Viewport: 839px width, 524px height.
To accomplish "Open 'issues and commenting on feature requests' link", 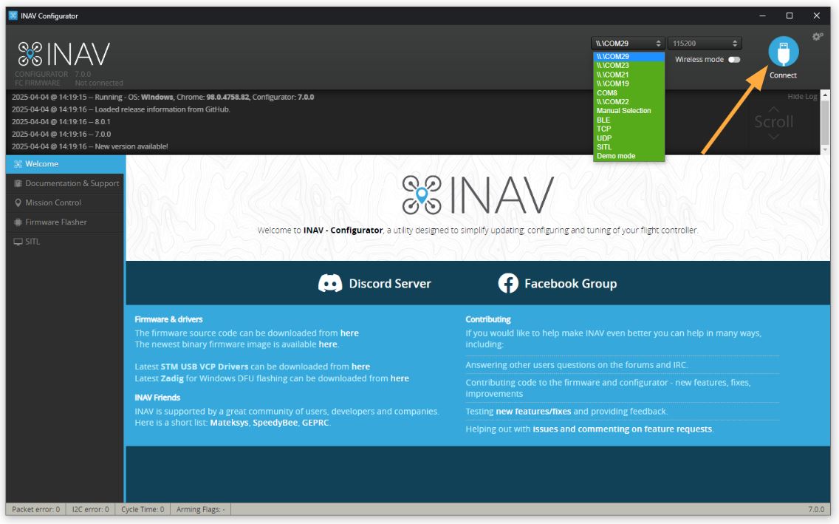I will point(623,429).
